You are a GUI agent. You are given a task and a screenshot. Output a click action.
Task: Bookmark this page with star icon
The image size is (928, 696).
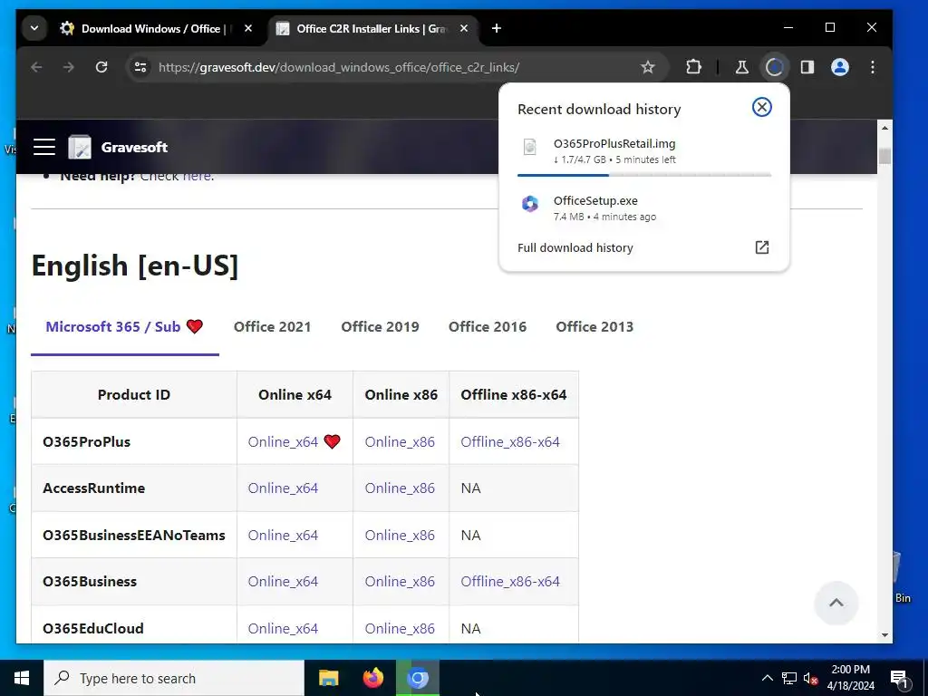coord(648,67)
